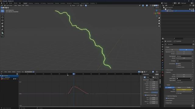Open the Blend Type dropdown in Noise modifier
The image size is (195, 109).
pyautogui.click(x=154, y=80)
